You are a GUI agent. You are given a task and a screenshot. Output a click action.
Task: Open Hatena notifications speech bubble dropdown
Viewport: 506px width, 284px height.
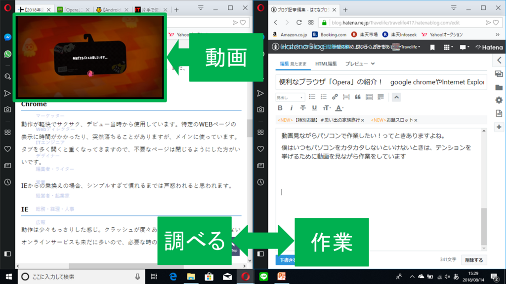[x=464, y=47]
